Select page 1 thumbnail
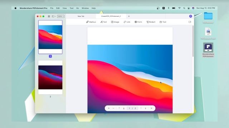This screenshot has width=229, height=128. 50,37
